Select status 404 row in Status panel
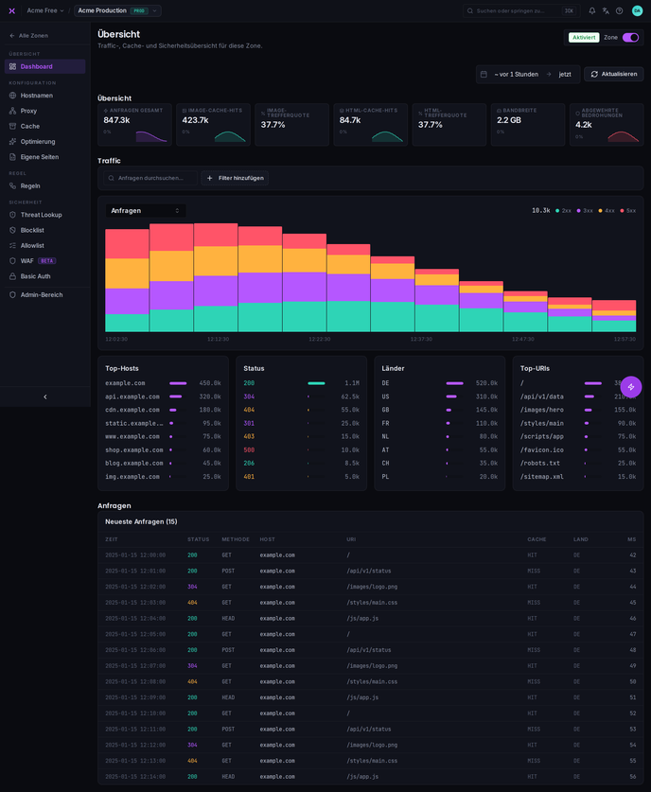651x792 pixels. point(301,410)
